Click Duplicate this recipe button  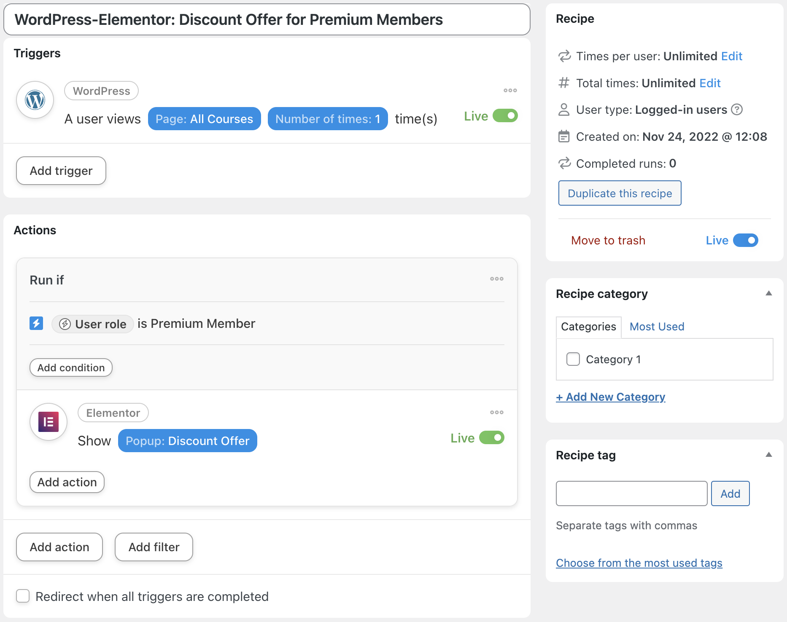(620, 193)
